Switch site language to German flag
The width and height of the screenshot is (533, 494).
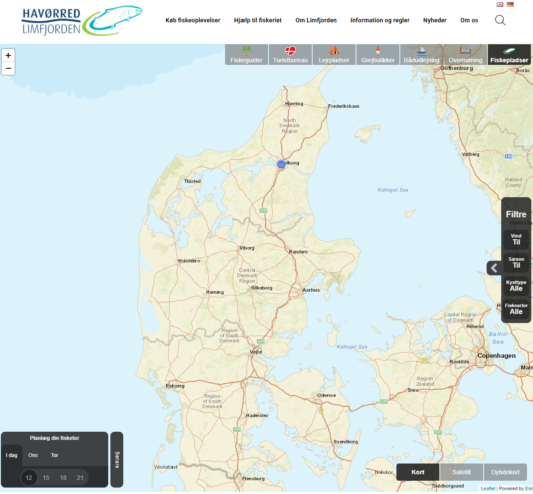pos(510,5)
